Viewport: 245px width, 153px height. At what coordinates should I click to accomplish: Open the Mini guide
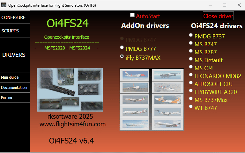[x=15, y=77]
